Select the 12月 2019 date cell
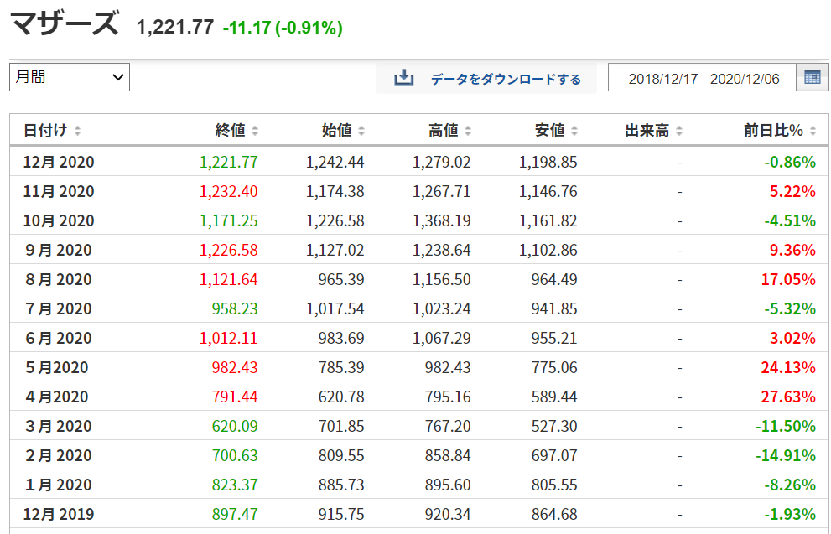This screenshot has width=831, height=534. click(59, 514)
